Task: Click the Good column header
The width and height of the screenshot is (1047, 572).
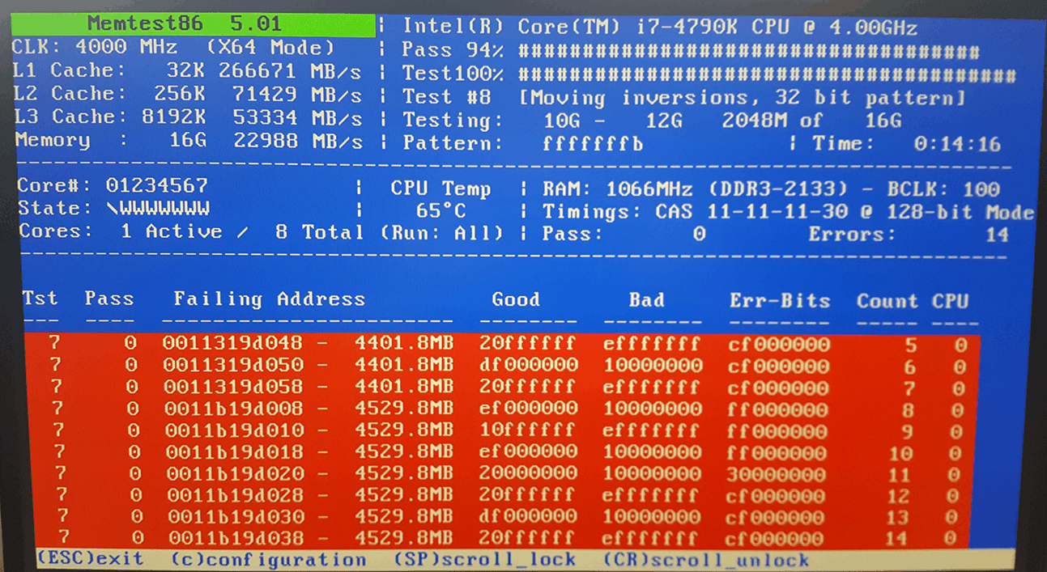Action: (x=515, y=300)
